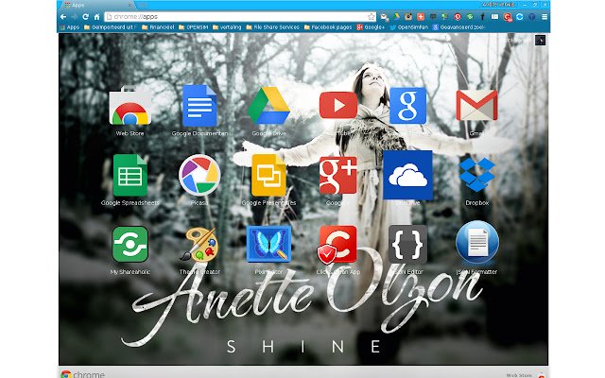Open a new tab
605x378 pixels.
143,5
